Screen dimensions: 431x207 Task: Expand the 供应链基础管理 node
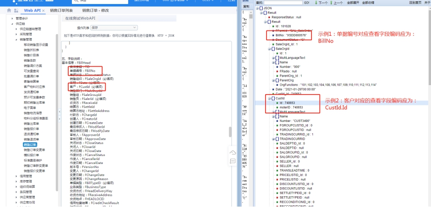coord(17,29)
